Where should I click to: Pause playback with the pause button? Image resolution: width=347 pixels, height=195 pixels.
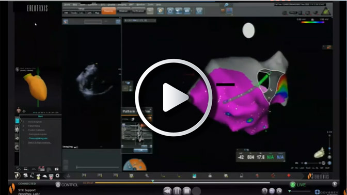point(177,191)
